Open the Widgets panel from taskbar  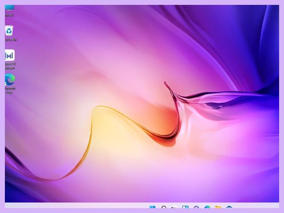pyautogui.click(x=185, y=207)
